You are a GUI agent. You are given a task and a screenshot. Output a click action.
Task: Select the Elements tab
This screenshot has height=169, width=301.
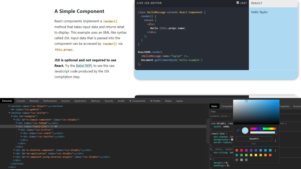point(7,101)
